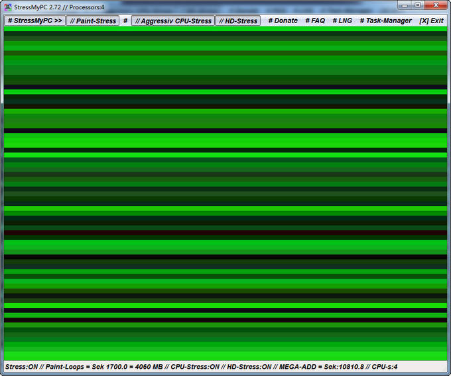Click the status bar stress information text
Image resolution: width=451 pixels, height=376 pixels.
202,367
